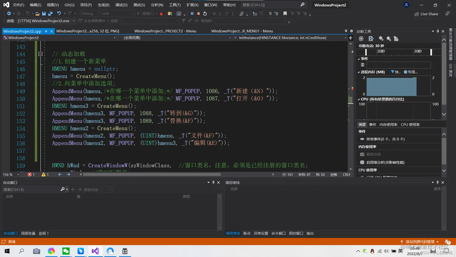Go to next issue with right arrow

(x=68, y=175)
